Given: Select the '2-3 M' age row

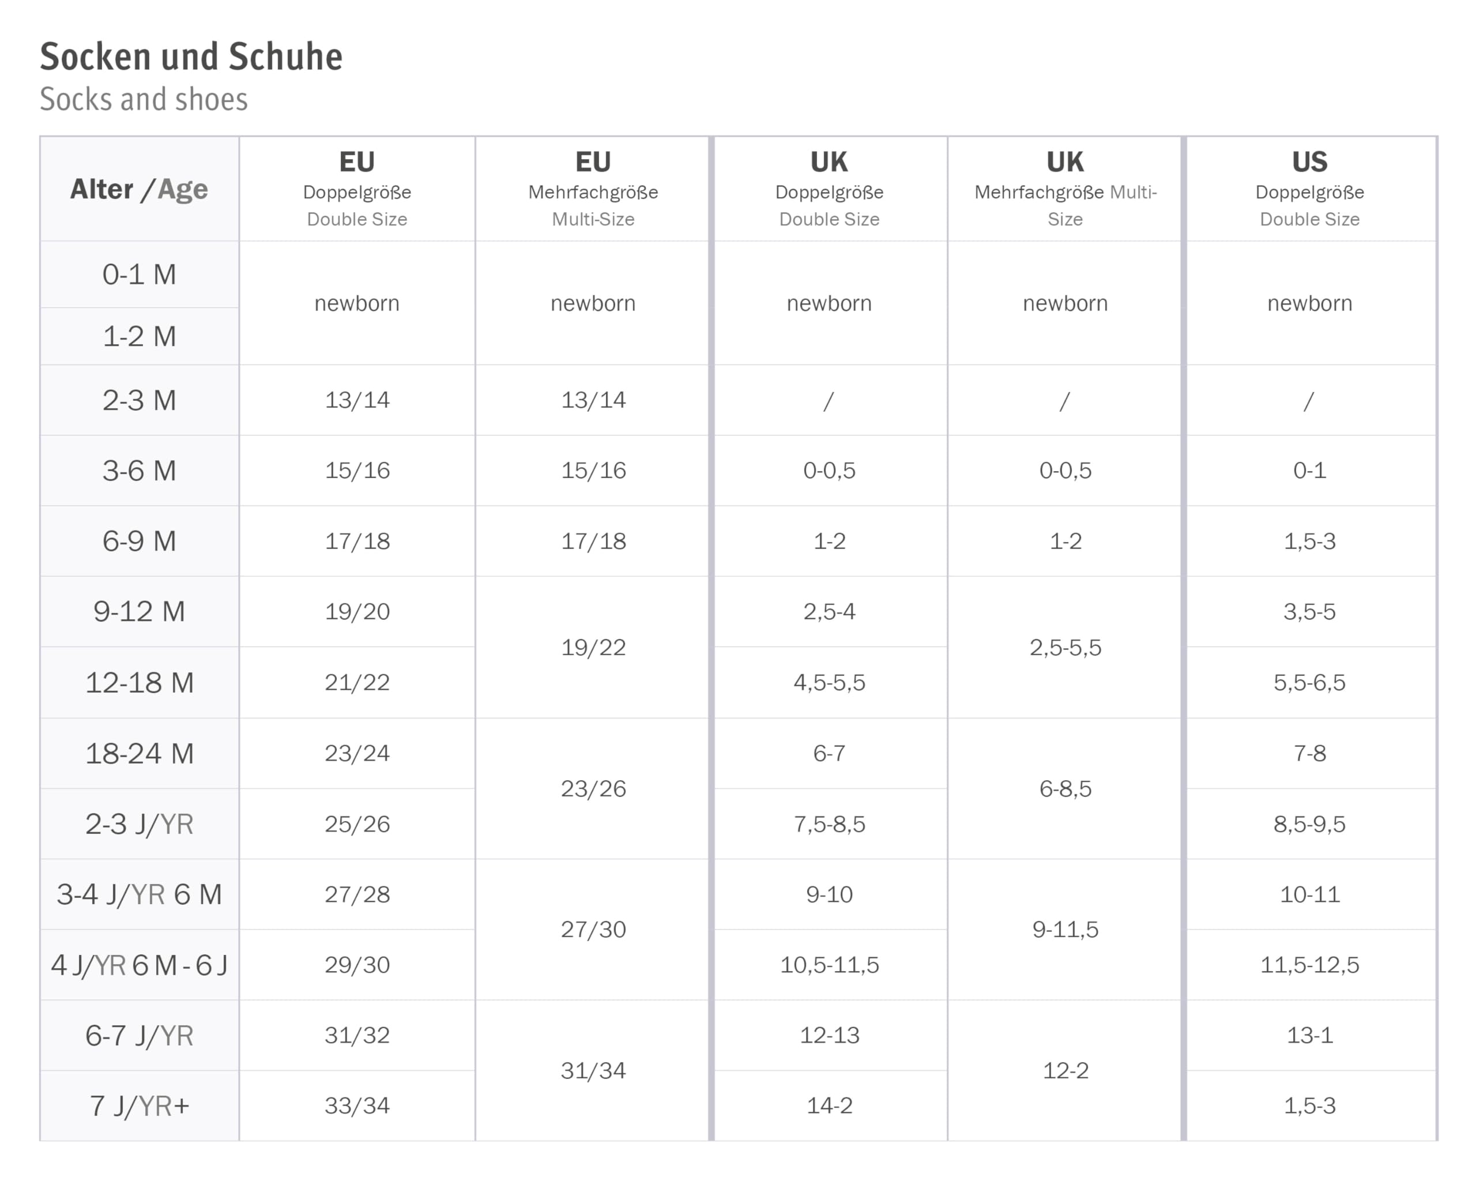Looking at the screenshot, I should pos(139,400).
